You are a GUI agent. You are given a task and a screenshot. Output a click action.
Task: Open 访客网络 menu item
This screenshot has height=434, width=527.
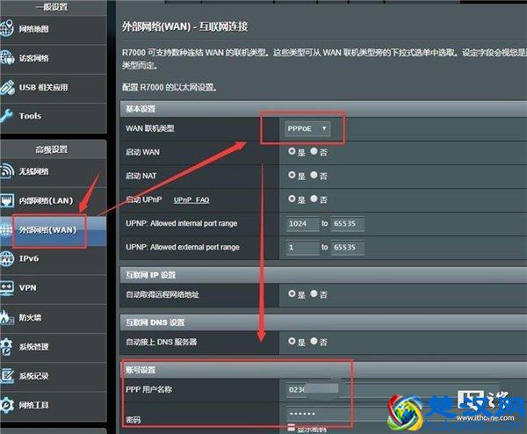54,59
